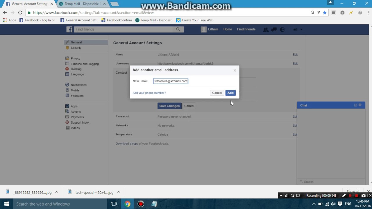Image resolution: width=372 pixels, height=209 pixels.
Task: Click the Bandicam camera screenshot icon
Action: click(x=363, y=196)
